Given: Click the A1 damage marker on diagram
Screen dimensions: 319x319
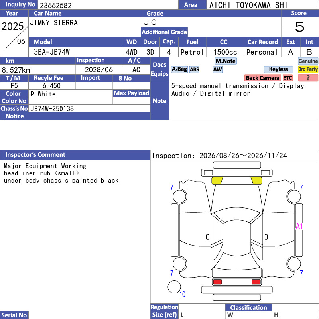Looking at the screenshot, I should click(299, 226).
